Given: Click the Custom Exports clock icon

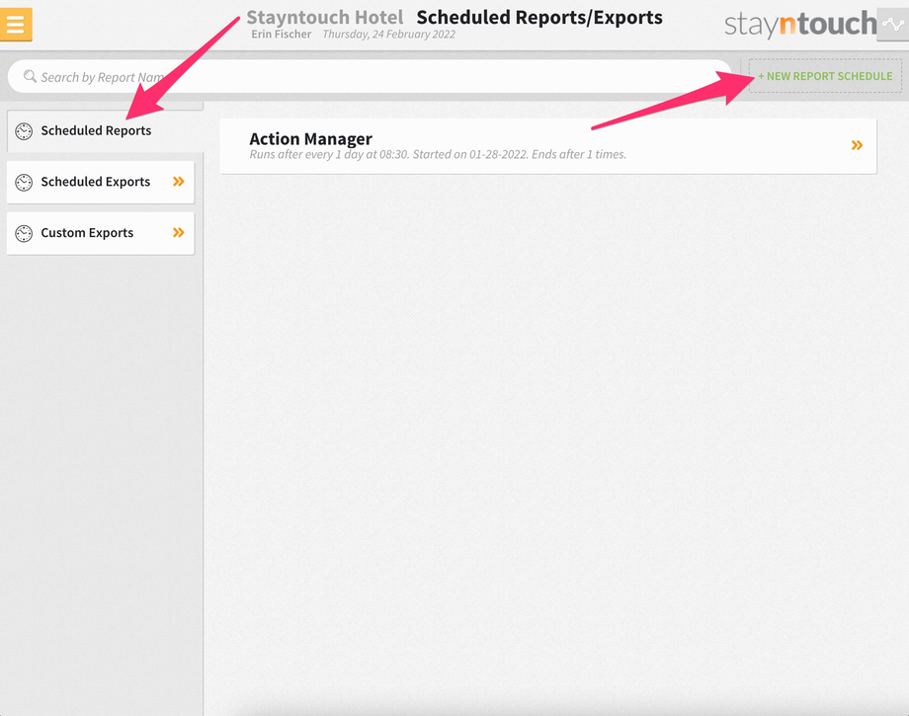Looking at the screenshot, I should 24,233.
